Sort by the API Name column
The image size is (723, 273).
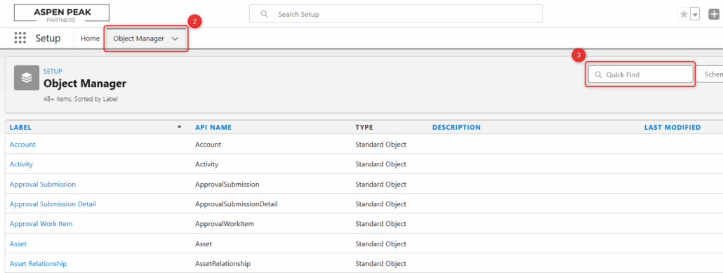click(213, 127)
